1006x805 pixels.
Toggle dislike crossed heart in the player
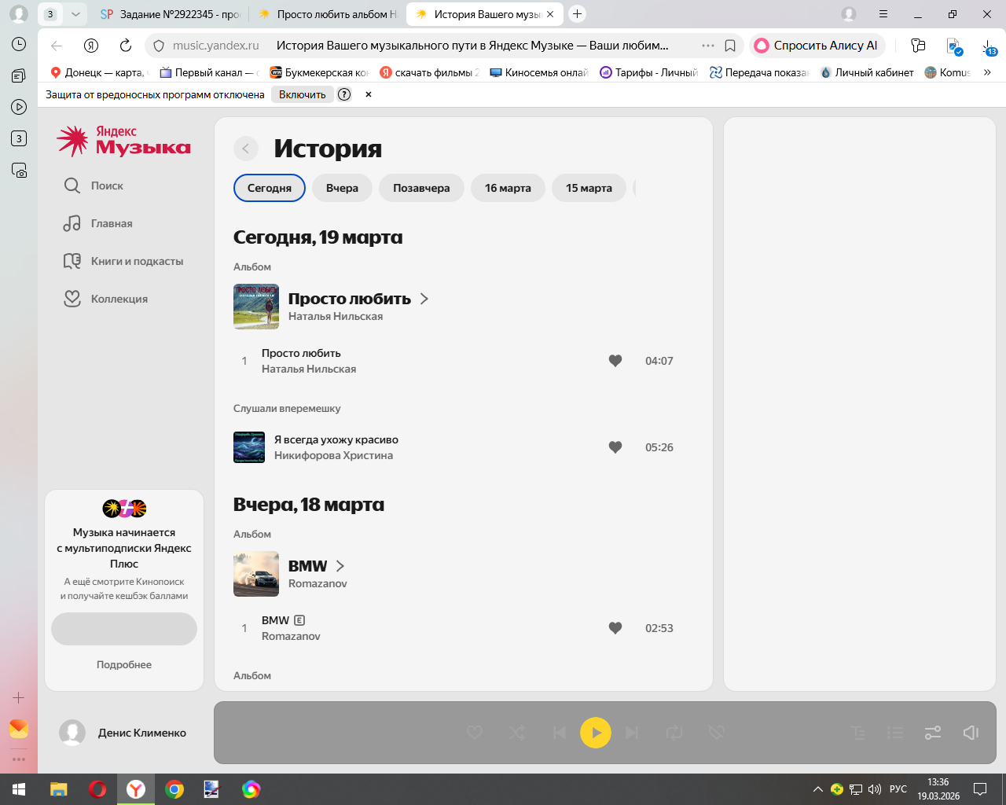click(x=716, y=733)
